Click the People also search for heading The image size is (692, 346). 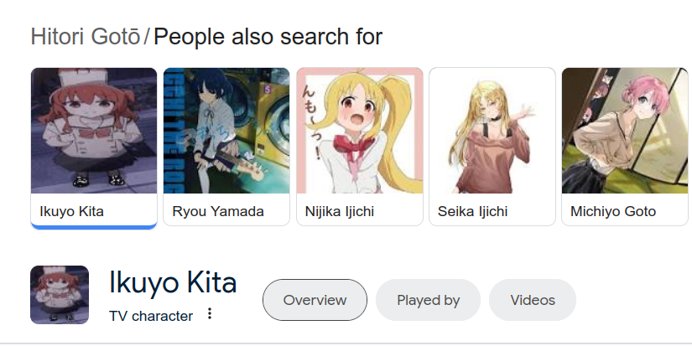point(268,37)
